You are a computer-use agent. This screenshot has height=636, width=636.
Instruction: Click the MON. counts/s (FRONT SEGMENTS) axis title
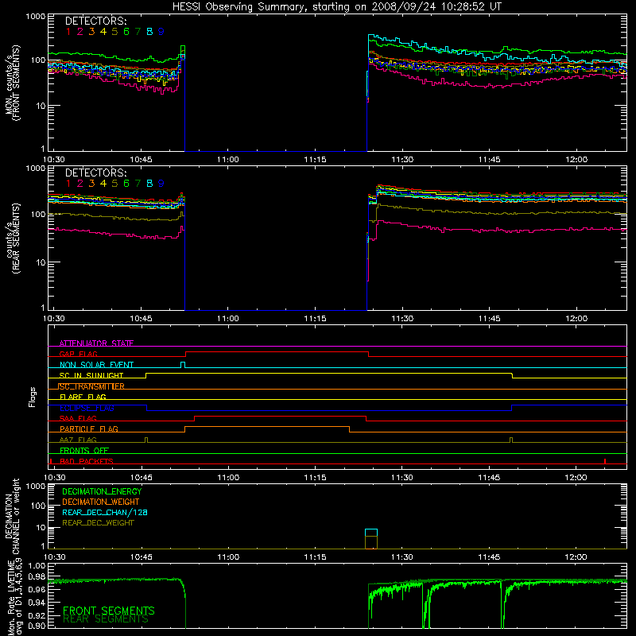point(13,83)
